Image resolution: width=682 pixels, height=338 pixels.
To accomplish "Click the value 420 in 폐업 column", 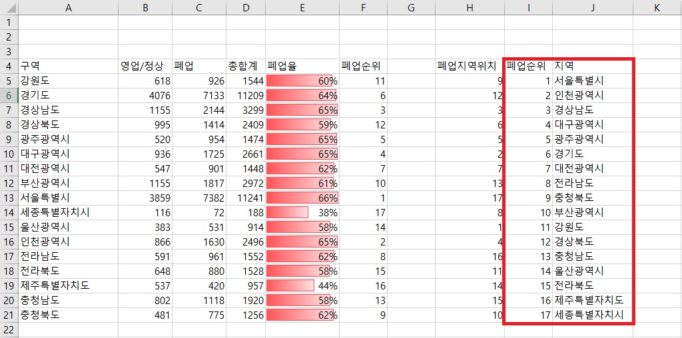I will (216, 286).
